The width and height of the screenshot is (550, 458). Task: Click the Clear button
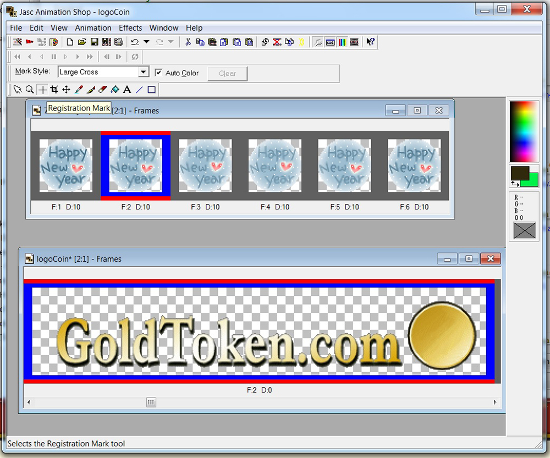pos(227,74)
